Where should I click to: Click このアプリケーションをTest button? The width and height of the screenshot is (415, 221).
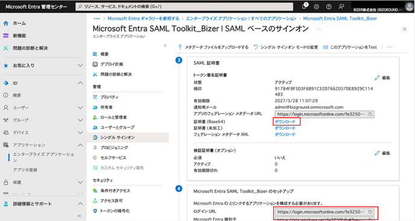350,47
